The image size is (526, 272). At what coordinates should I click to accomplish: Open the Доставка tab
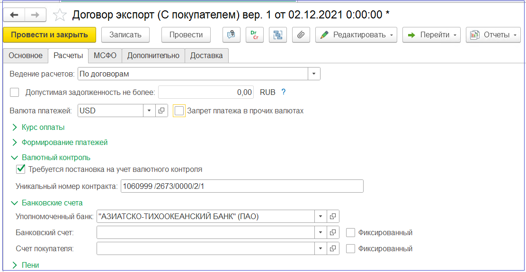[206, 55]
